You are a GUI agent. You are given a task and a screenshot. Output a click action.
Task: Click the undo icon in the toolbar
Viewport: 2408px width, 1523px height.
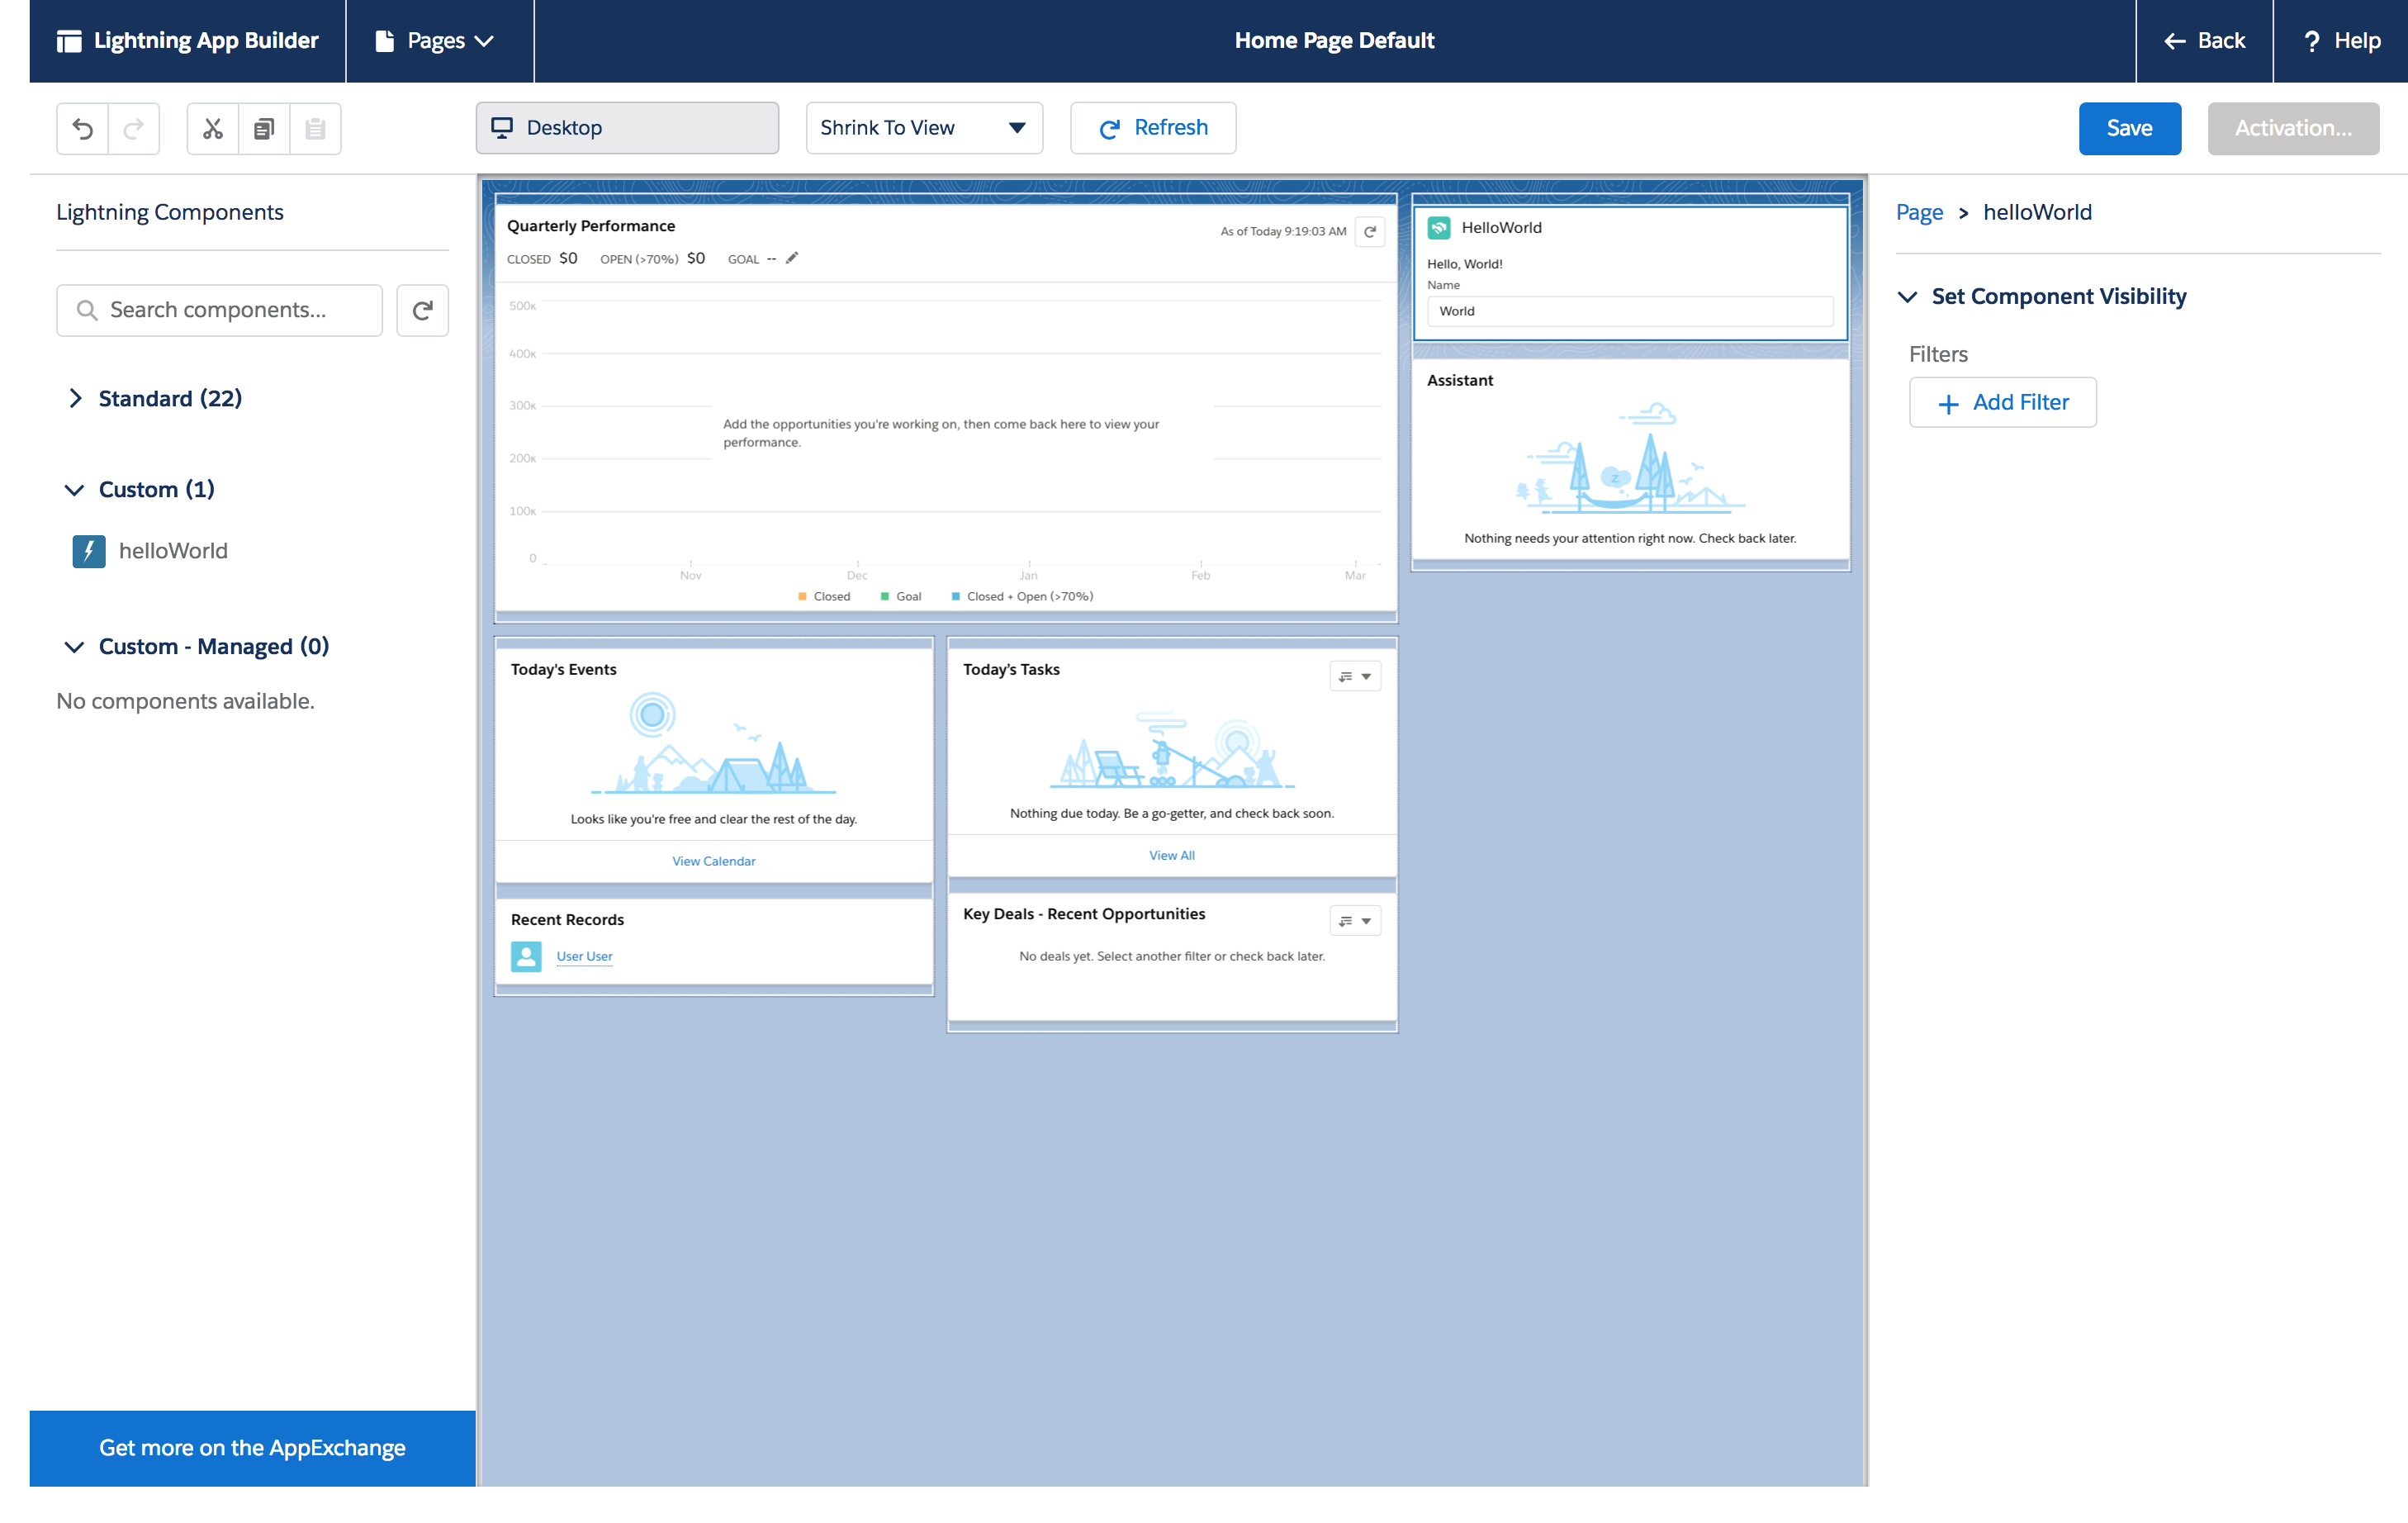[x=83, y=128]
